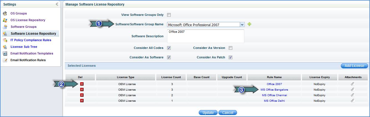Image resolution: width=370 pixels, height=117 pixels.
Task: Click license count 1 in Delhi row
Action: (x=172, y=101)
